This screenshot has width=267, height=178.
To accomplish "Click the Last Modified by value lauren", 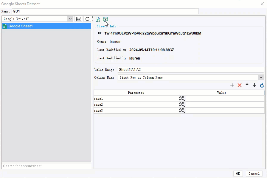I will [x=134, y=58].
